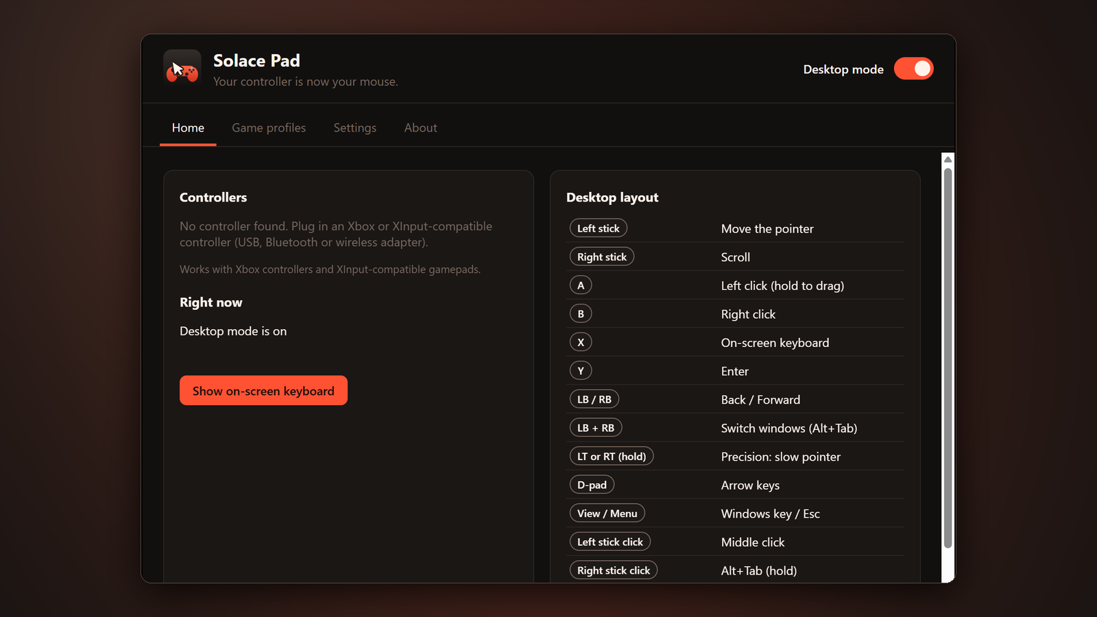Screen dimensions: 1097x617
Task: Click the Right stick click badge
Action: click(614, 570)
